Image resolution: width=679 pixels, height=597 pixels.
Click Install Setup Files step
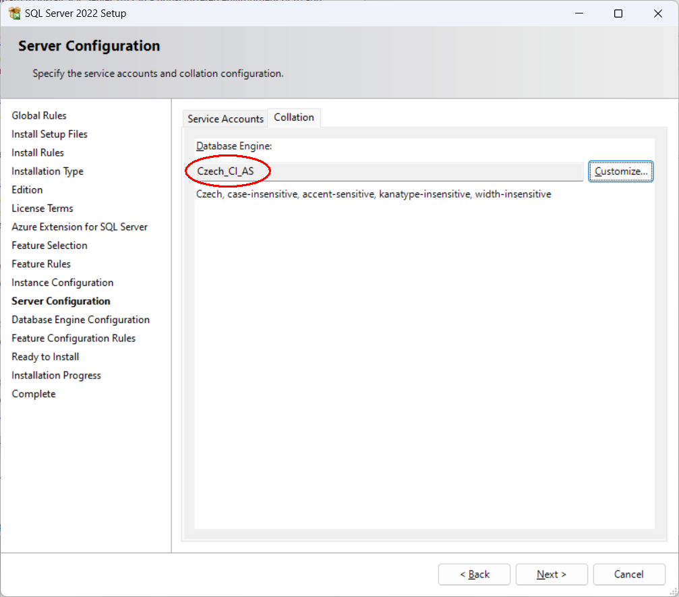pyautogui.click(x=50, y=134)
